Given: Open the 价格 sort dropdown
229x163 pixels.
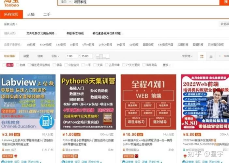Looking at the screenshot, I should click(x=55, y=56).
